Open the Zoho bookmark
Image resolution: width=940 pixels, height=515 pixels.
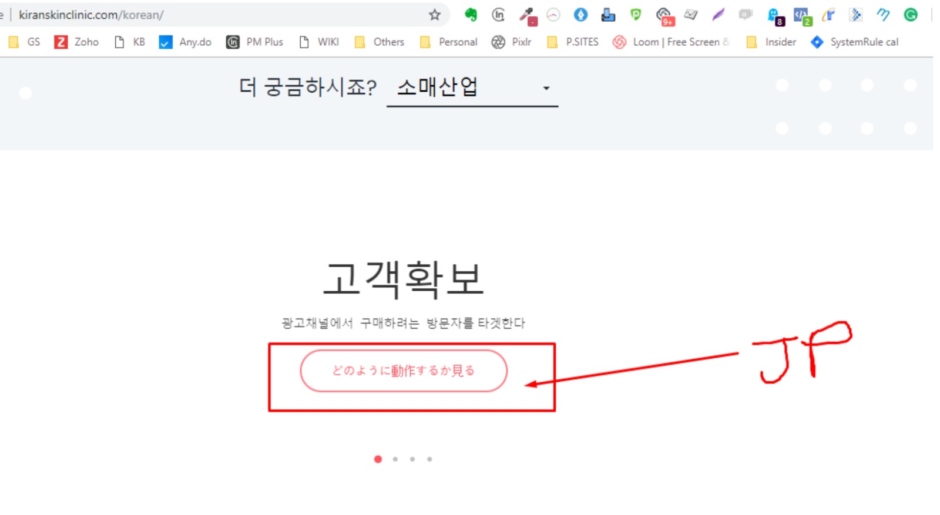pyautogui.click(x=76, y=42)
